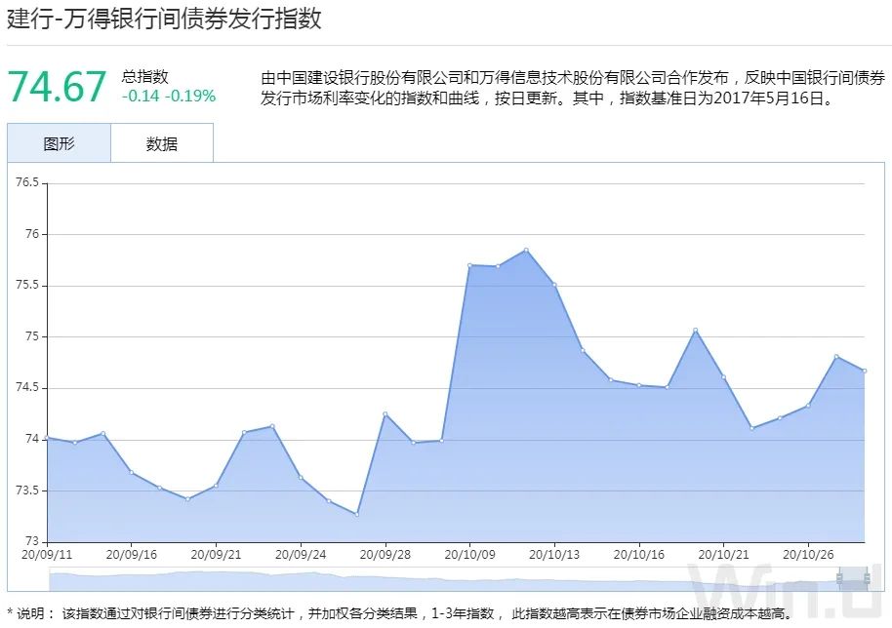Click the x-axis label 20/10/09
Screen dimensions: 892x628
(x=469, y=554)
